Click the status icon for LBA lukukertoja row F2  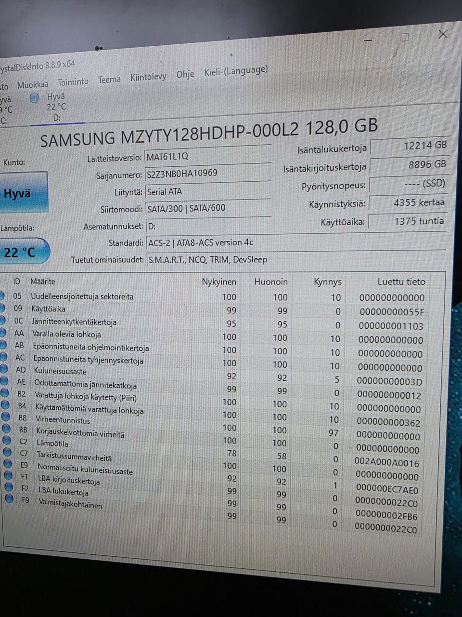[9, 487]
